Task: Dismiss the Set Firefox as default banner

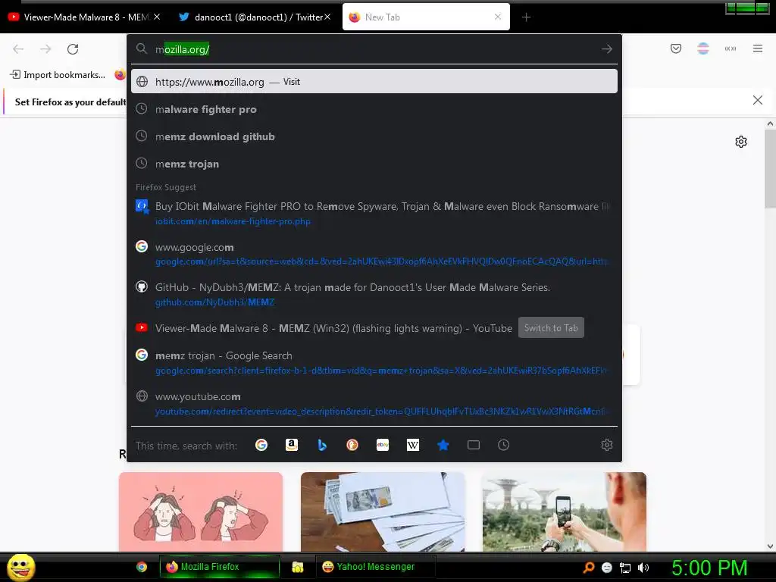Action: point(757,100)
